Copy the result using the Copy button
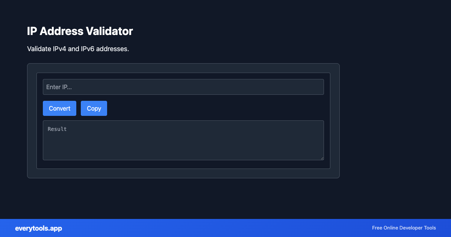The height and width of the screenshot is (237, 451). pyautogui.click(x=94, y=108)
